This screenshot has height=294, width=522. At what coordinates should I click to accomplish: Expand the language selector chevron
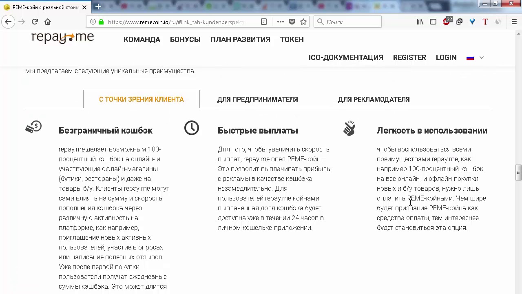(482, 58)
